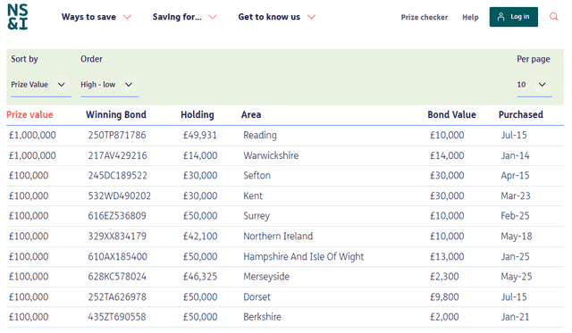The image size is (572, 333).
Task: Select bond number 252TA626978
Action: pos(117,297)
